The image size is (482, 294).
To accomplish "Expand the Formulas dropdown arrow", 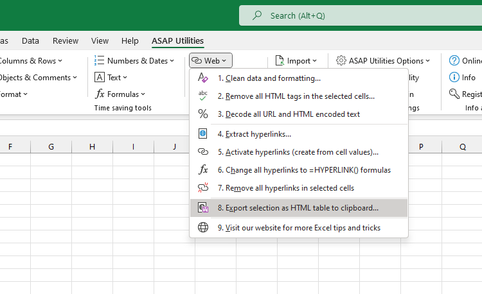I will pyautogui.click(x=143, y=94).
